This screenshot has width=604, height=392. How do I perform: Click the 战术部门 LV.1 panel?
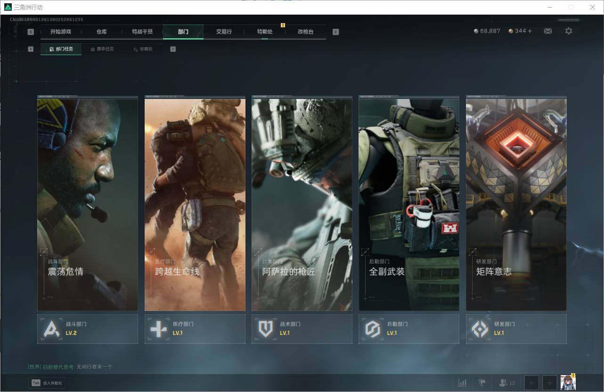(x=302, y=329)
